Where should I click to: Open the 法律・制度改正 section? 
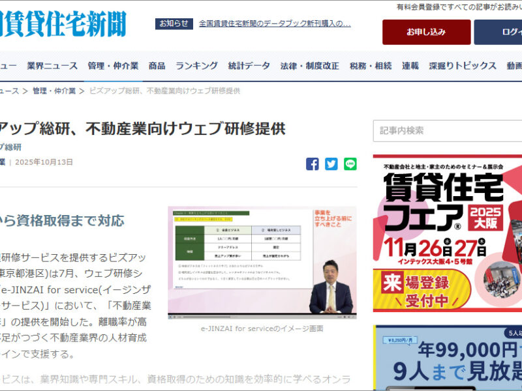tap(309, 66)
